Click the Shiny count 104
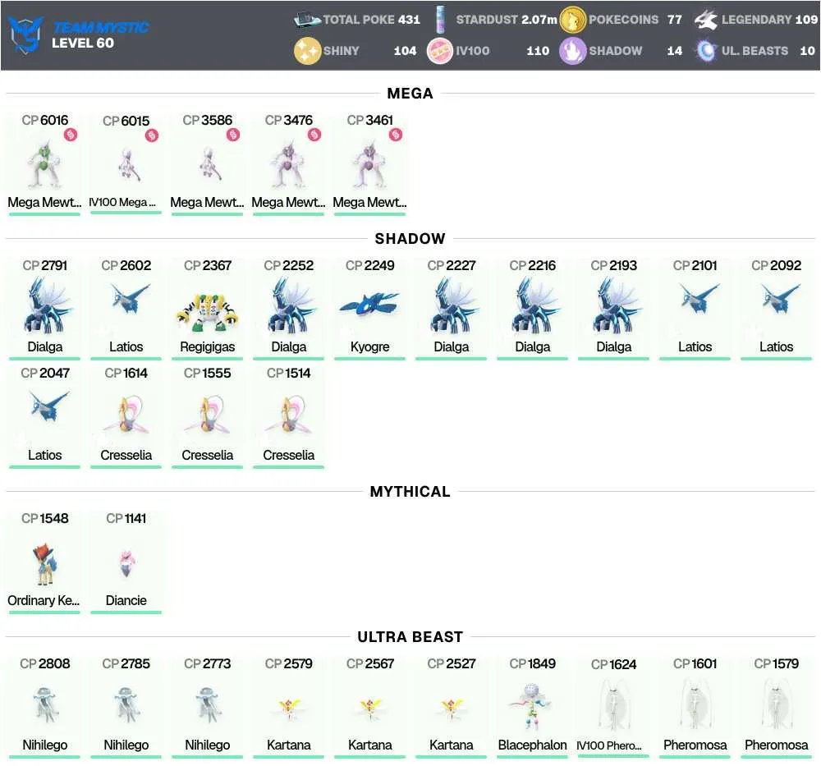This screenshot has height=766, width=821. [x=406, y=51]
